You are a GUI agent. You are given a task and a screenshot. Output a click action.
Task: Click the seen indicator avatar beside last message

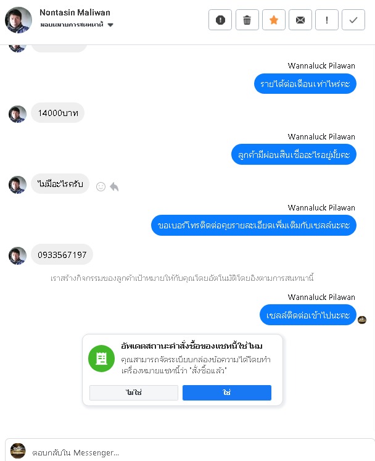(x=362, y=320)
